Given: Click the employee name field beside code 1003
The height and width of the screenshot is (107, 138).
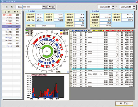Looking at the screenshot, I should pos(32,7).
